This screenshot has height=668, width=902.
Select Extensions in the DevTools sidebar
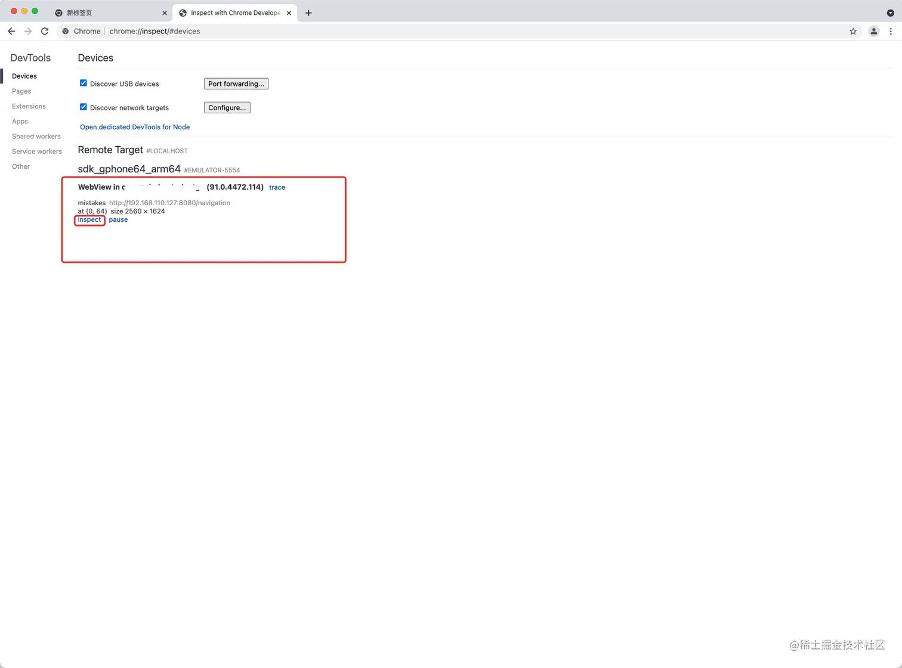coord(29,106)
